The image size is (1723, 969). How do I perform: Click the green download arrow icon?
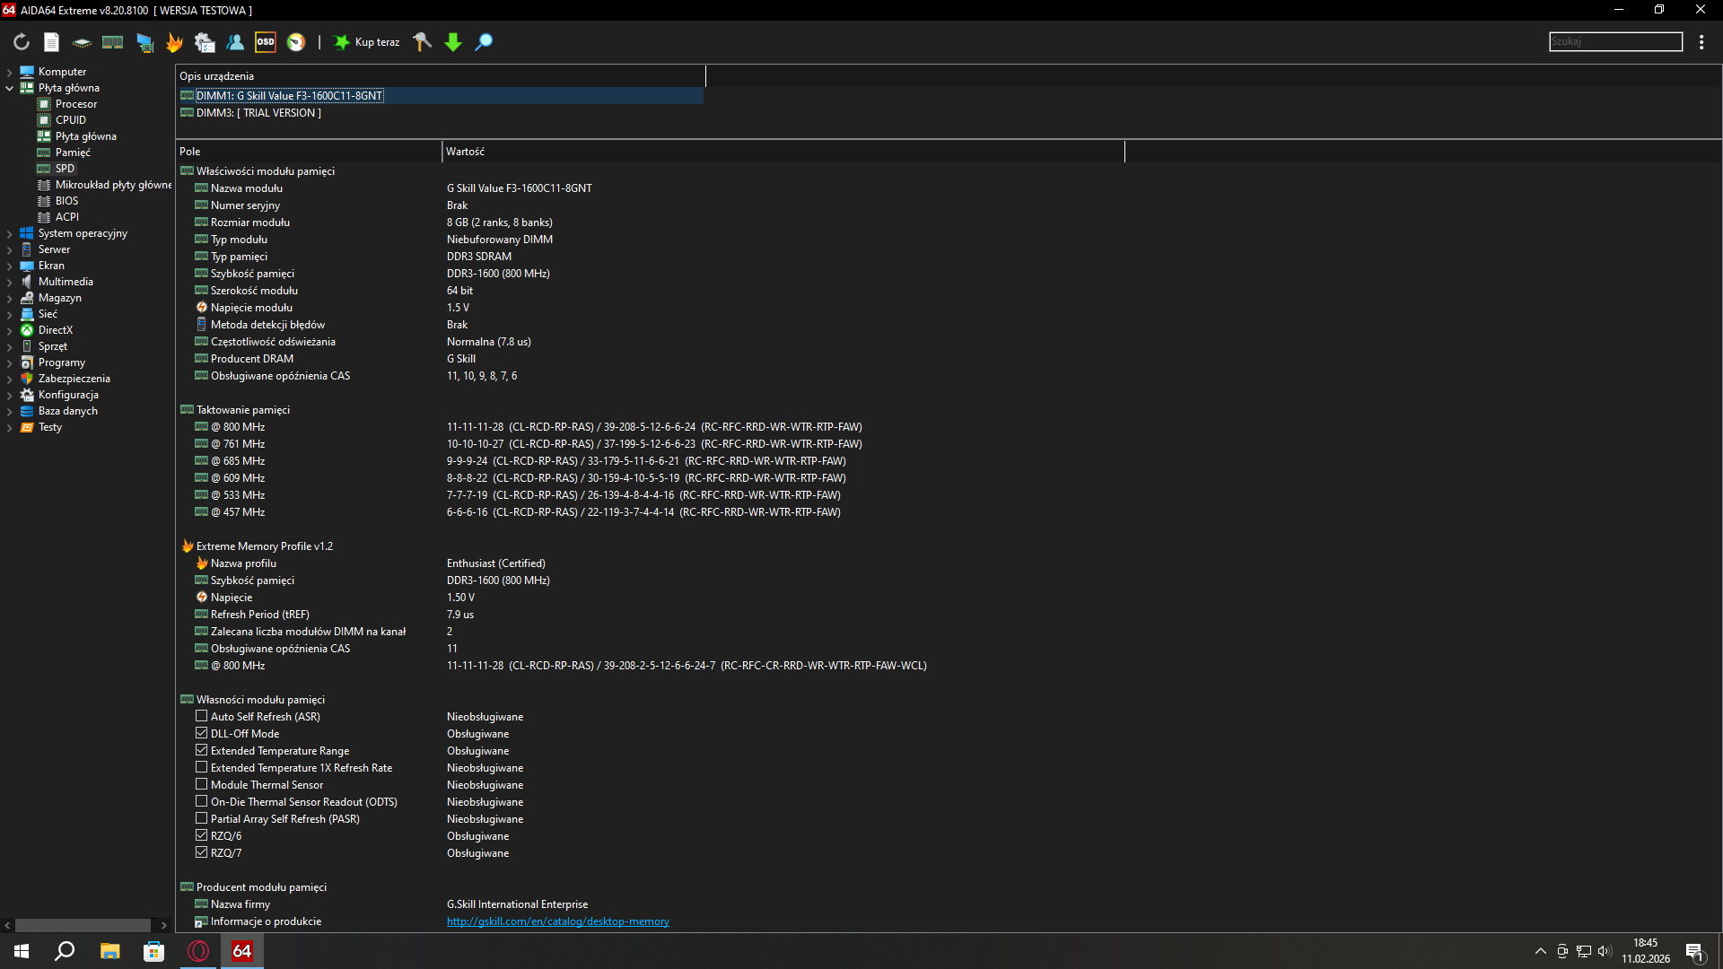pyautogui.click(x=453, y=42)
